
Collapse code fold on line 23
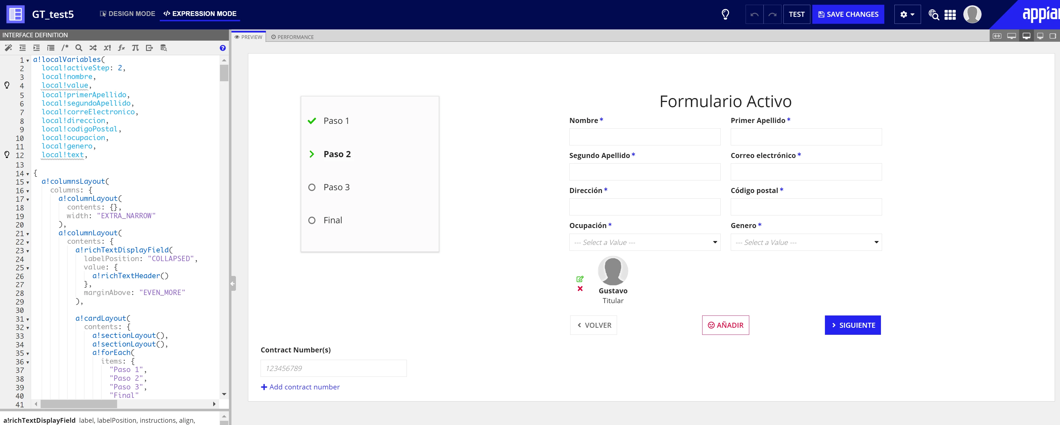[28, 251]
